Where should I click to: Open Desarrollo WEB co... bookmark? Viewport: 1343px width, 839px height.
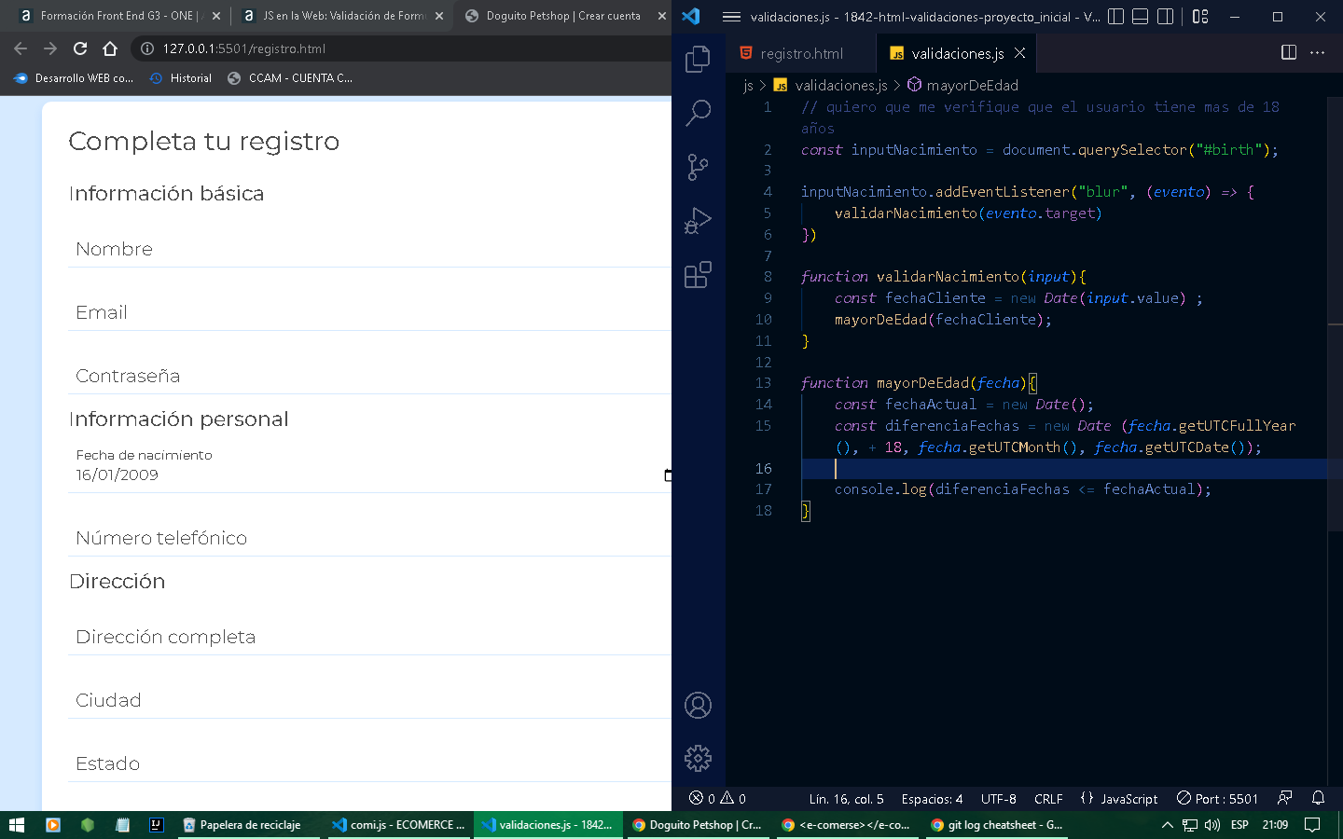tap(74, 78)
